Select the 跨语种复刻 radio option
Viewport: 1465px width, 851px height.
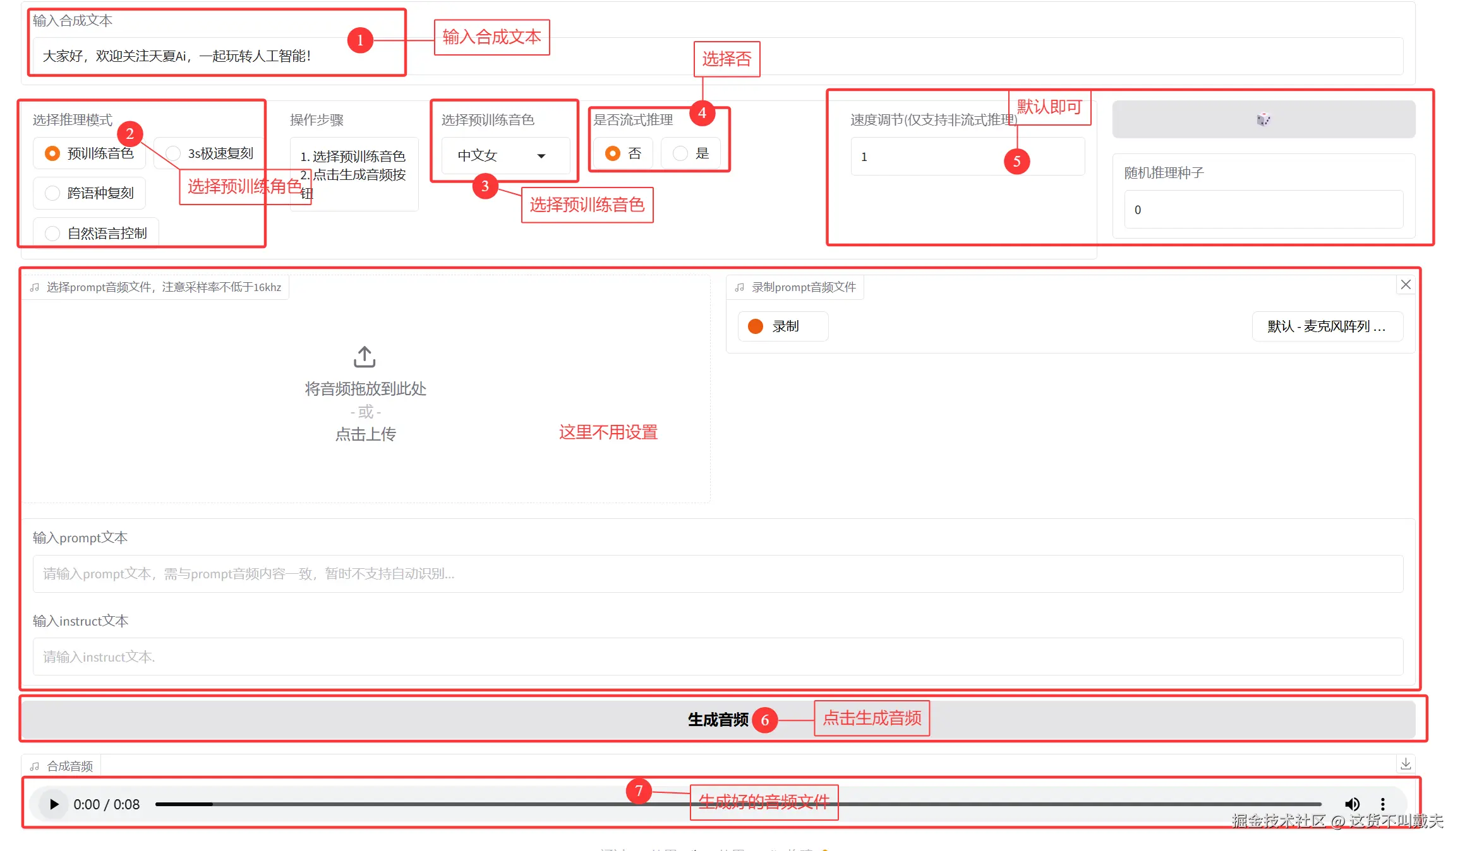53,193
